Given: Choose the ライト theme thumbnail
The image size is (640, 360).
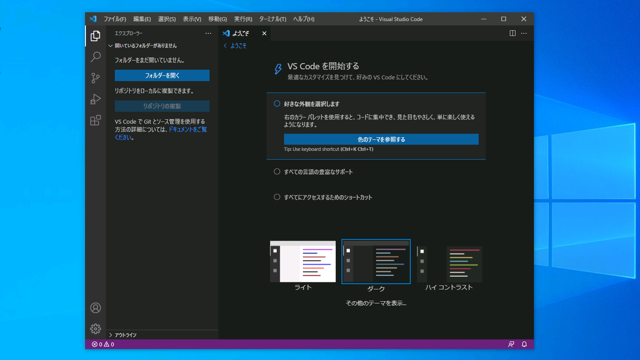Looking at the screenshot, I should [303, 261].
